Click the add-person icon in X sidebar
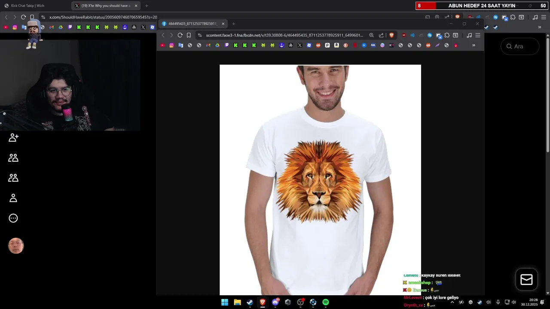Screen dimensions: 550x309 coord(13,137)
